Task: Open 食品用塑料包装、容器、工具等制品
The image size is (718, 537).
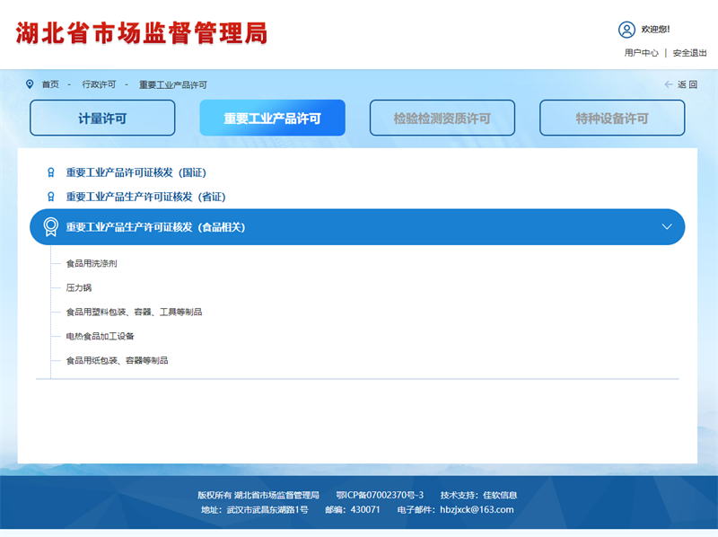Action: pyautogui.click(x=134, y=313)
